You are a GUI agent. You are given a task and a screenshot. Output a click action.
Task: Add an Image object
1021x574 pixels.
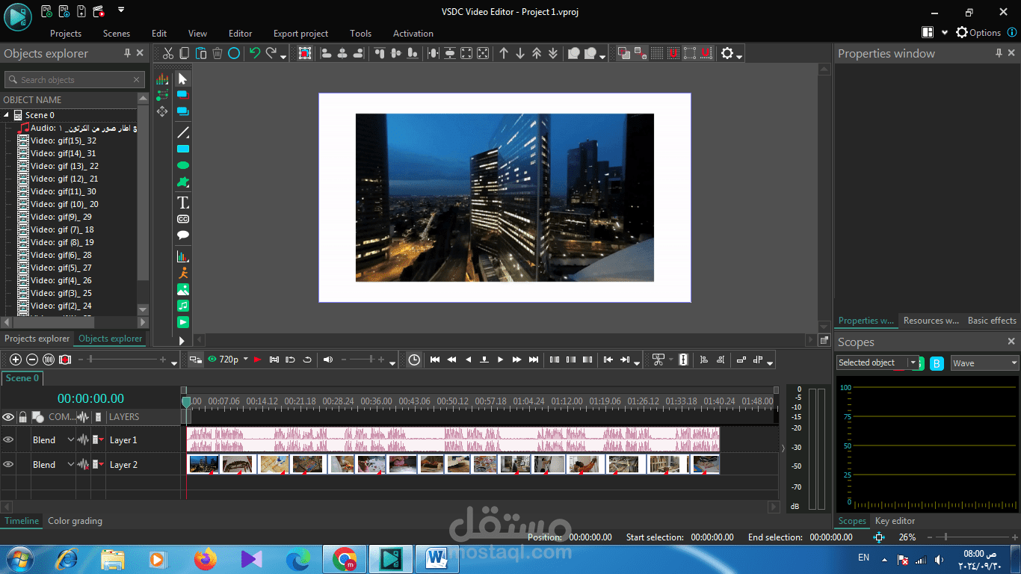coord(183,289)
